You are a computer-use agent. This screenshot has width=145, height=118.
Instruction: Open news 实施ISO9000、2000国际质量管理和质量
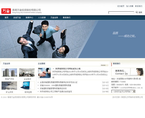(x=55, y=85)
